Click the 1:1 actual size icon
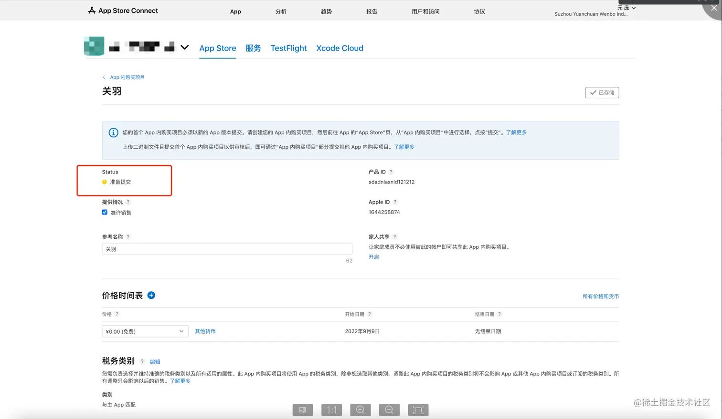This screenshot has height=419, width=722. [331, 410]
